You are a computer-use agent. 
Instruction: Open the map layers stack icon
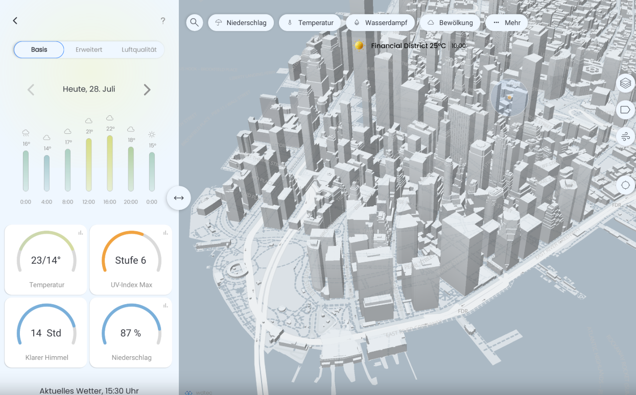point(625,83)
